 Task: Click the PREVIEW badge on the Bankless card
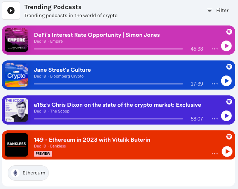coord(43,154)
